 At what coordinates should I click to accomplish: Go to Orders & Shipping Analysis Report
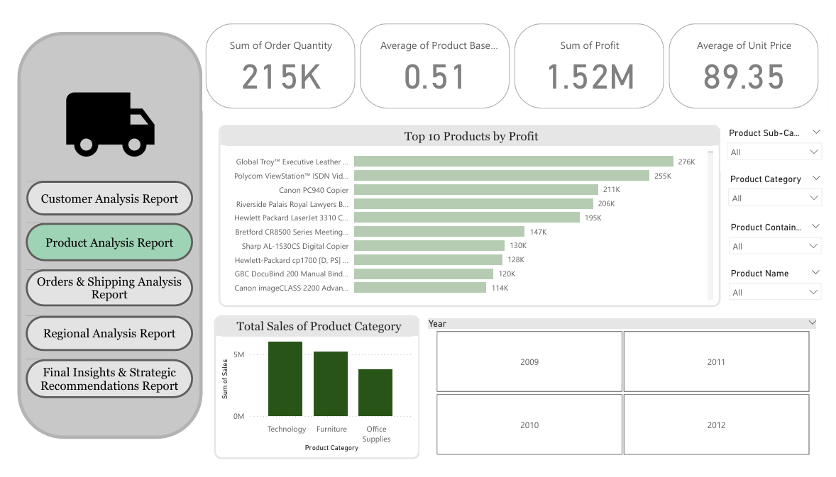[x=109, y=288]
